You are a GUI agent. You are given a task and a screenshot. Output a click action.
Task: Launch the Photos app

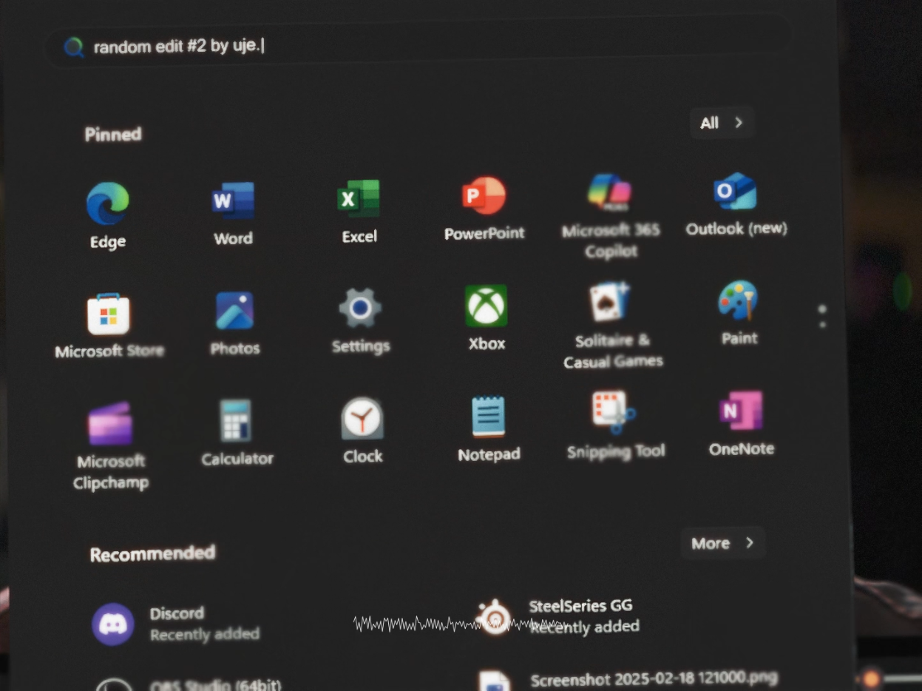[235, 323]
